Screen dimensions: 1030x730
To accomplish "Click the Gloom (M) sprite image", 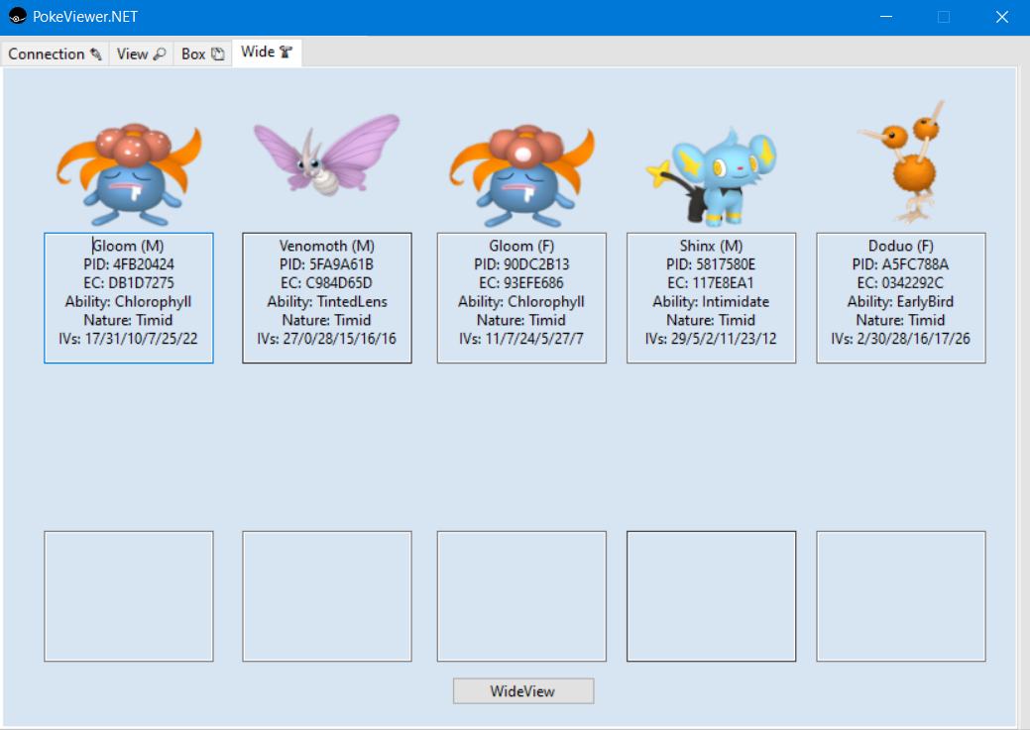I will pyautogui.click(x=129, y=174).
